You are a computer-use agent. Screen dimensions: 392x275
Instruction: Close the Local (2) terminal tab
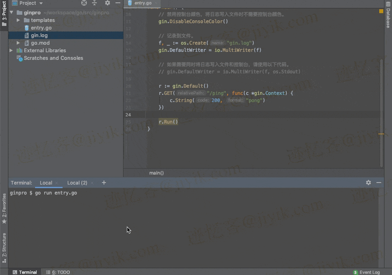[x=92, y=183]
